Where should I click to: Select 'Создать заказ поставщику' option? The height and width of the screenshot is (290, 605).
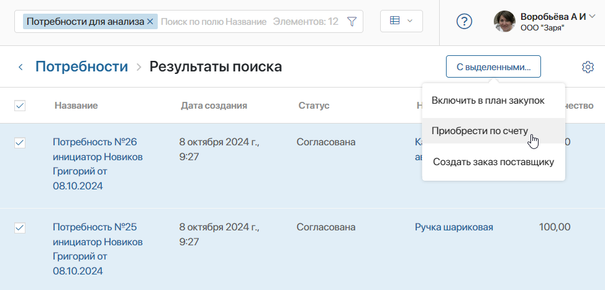pos(493,162)
